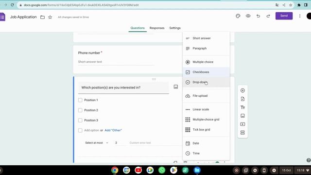Open the Select at most dropdown
The image size is (311, 175).
point(97,143)
